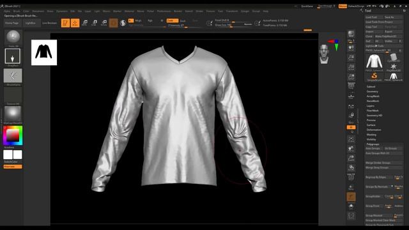This screenshot has height=230, width=409.
Task: Click the Frame mesh icon
Action: 351,139
